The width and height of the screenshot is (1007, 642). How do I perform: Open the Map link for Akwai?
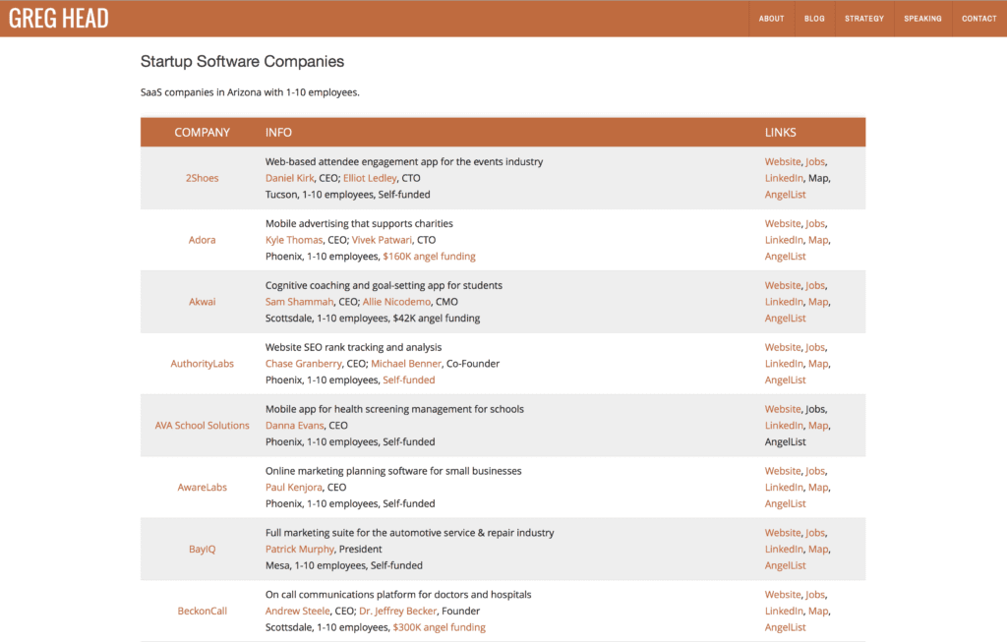point(818,301)
